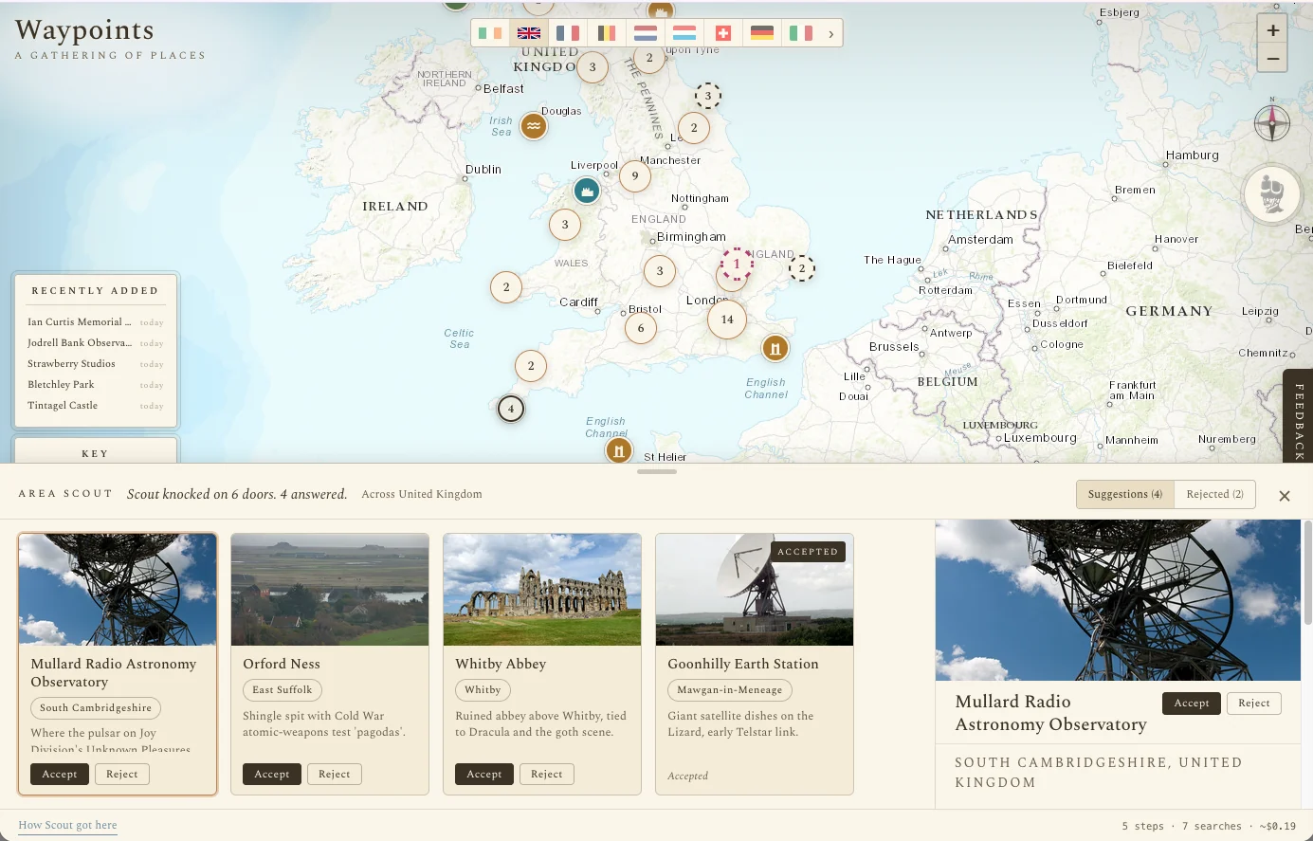Select the United Kingdom flag filter
This screenshot has height=841, width=1313.
click(529, 33)
